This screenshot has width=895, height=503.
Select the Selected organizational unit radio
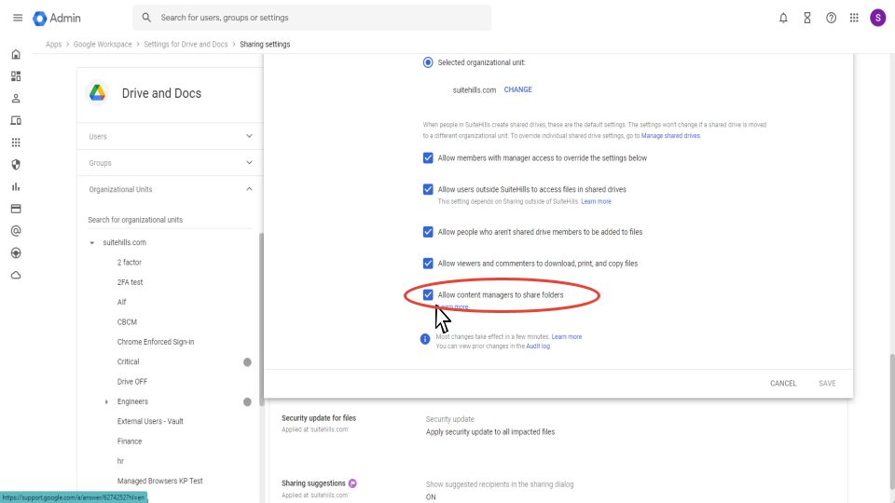(x=428, y=62)
